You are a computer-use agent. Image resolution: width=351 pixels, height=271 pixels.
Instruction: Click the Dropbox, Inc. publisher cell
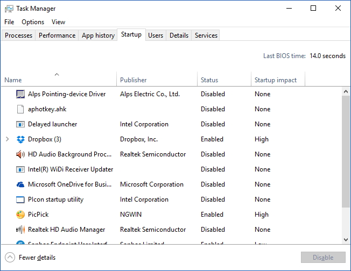tap(139, 139)
